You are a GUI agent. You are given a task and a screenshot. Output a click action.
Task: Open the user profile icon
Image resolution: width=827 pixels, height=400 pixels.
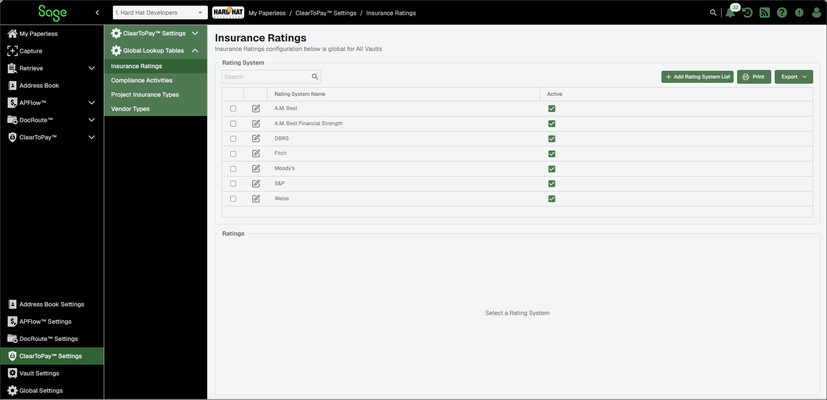pos(816,13)
